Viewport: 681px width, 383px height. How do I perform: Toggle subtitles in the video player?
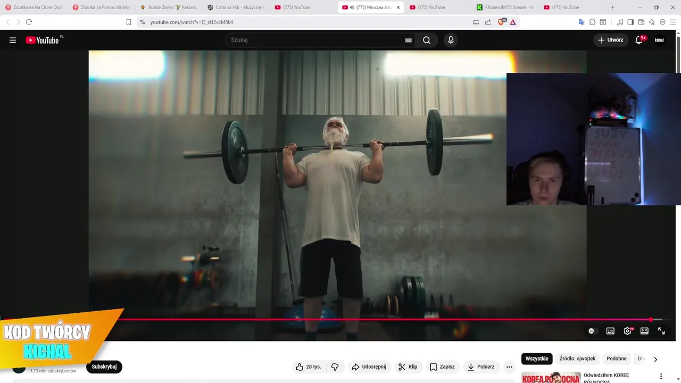click(x=610, y=331)
